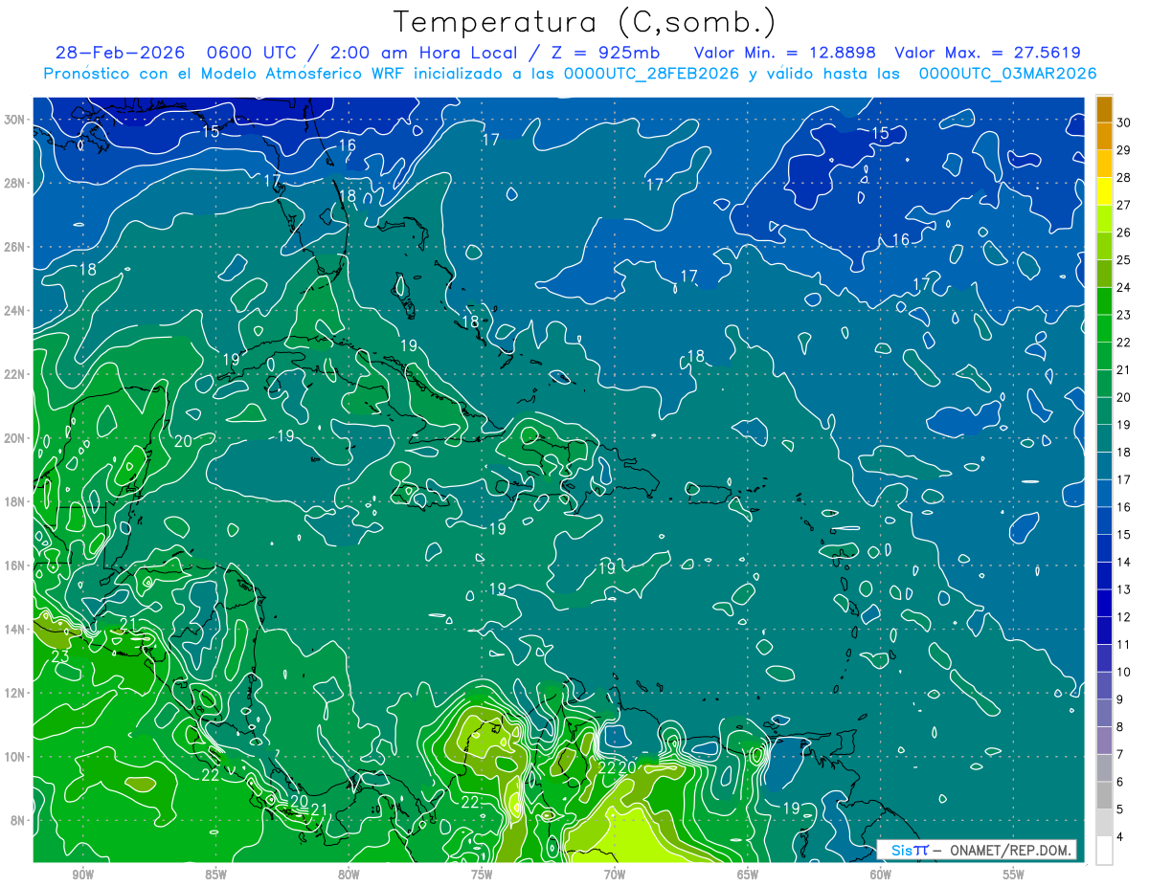Screen dimensions: 1149x887
Task: Click the 'Valor Min. = 12.8898' value
Action: [784, 53]
